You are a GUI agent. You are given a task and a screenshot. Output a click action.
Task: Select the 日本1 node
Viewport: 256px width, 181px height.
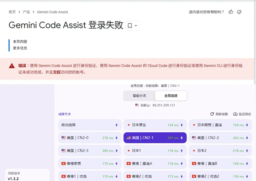point(155,151)
